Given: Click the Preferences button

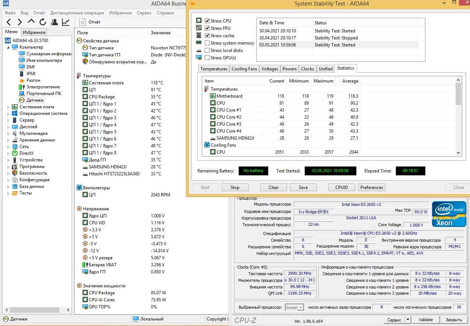Looking at the screenshot, I should point(371,187).
